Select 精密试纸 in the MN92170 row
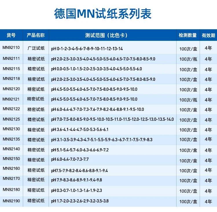This screenshot has width=217, height=212. tap(36, 180)
